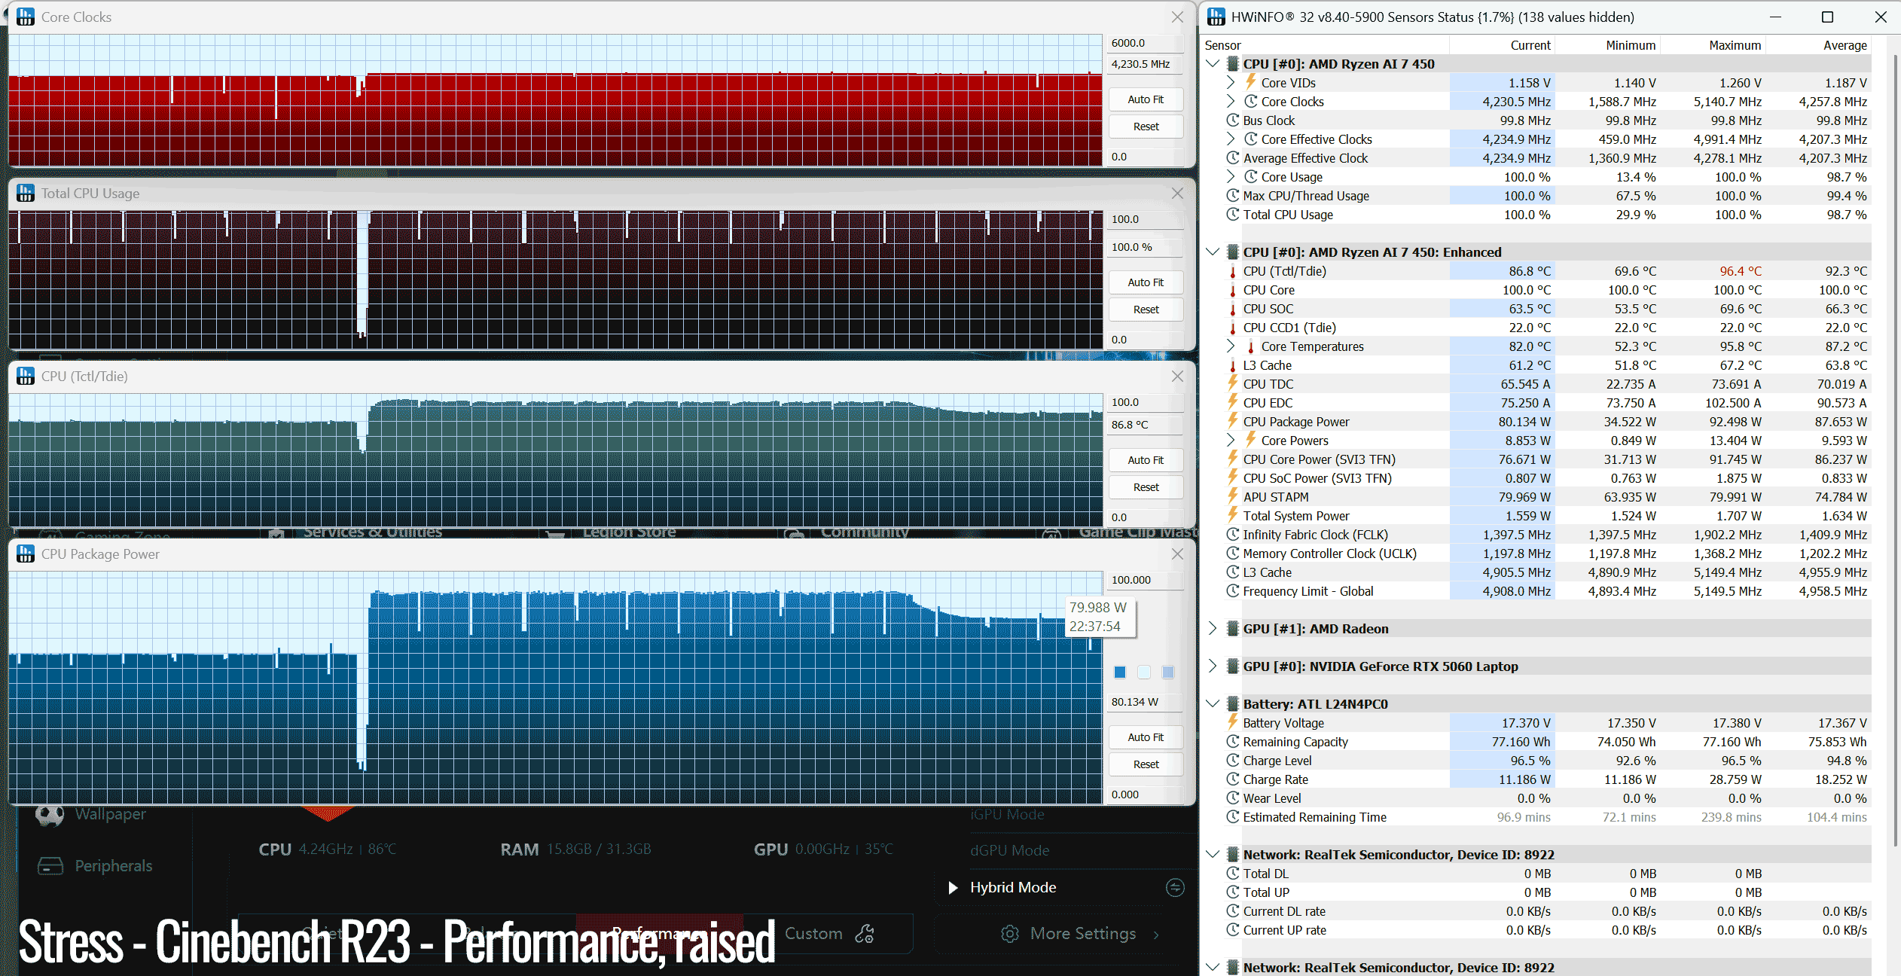Click the HWiNFO window title bar icon
Image resolution: width=1901 pixels, height=976 pixels.
coord(1216,17)
